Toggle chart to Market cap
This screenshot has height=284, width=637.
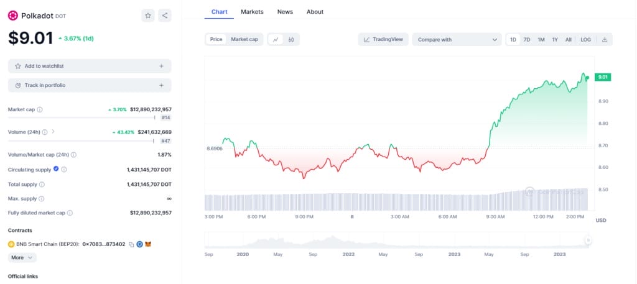tap(244, 39)
